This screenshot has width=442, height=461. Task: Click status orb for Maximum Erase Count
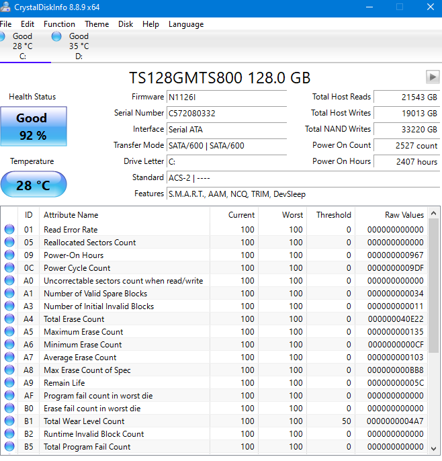[9, 332]
